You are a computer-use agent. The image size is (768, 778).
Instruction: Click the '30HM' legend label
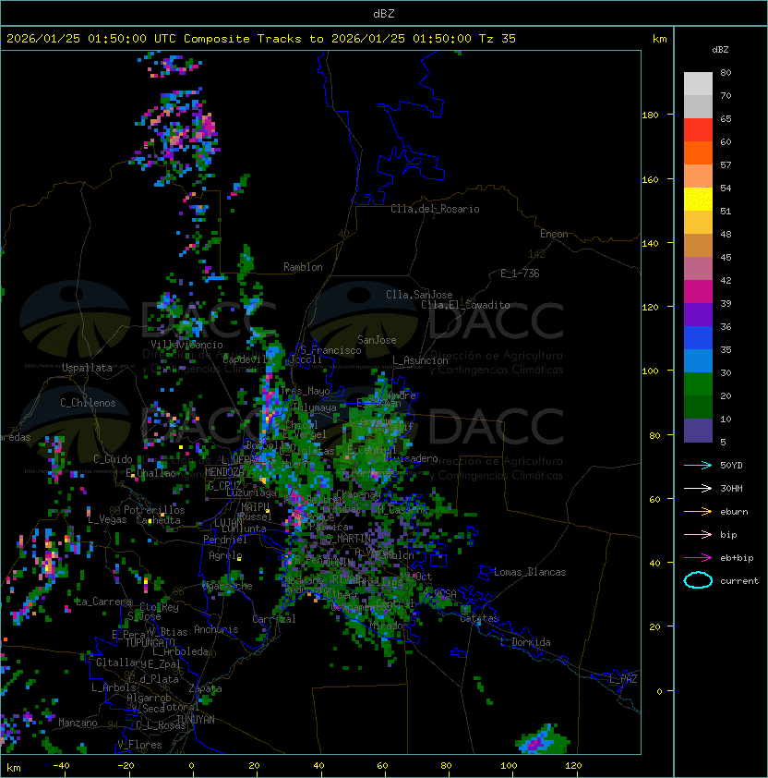click(731, 489)
